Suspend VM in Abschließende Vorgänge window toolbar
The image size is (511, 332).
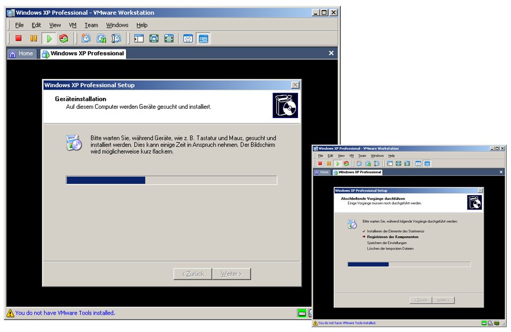pos(329,163)
